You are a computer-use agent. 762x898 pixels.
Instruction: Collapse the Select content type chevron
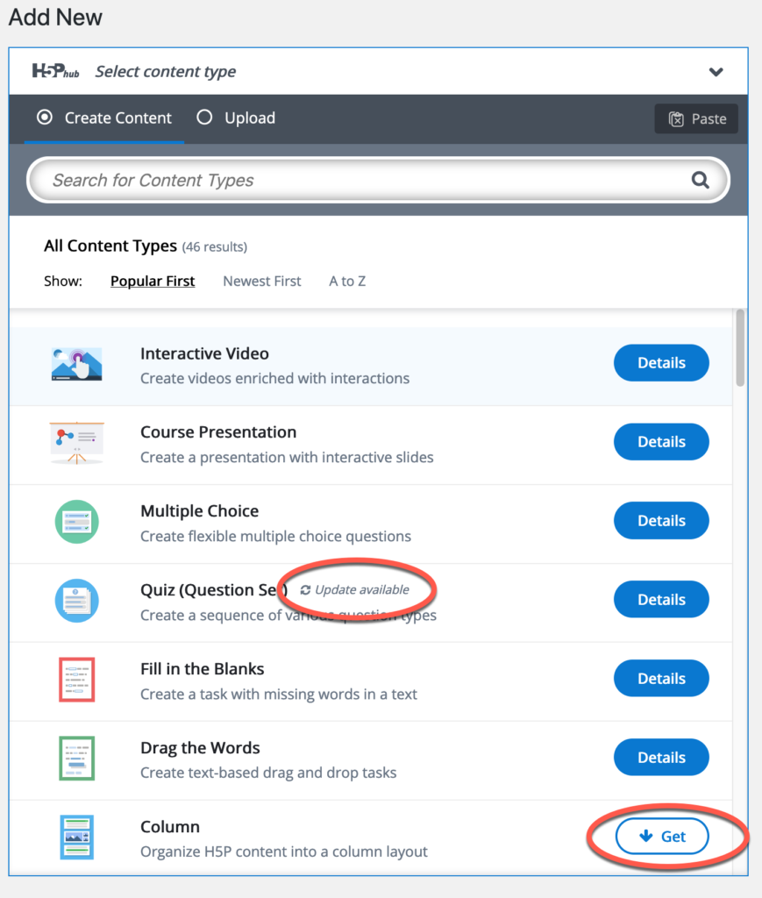[716, 72]
